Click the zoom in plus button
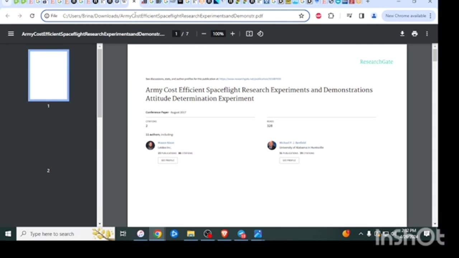 coord(232,34)
